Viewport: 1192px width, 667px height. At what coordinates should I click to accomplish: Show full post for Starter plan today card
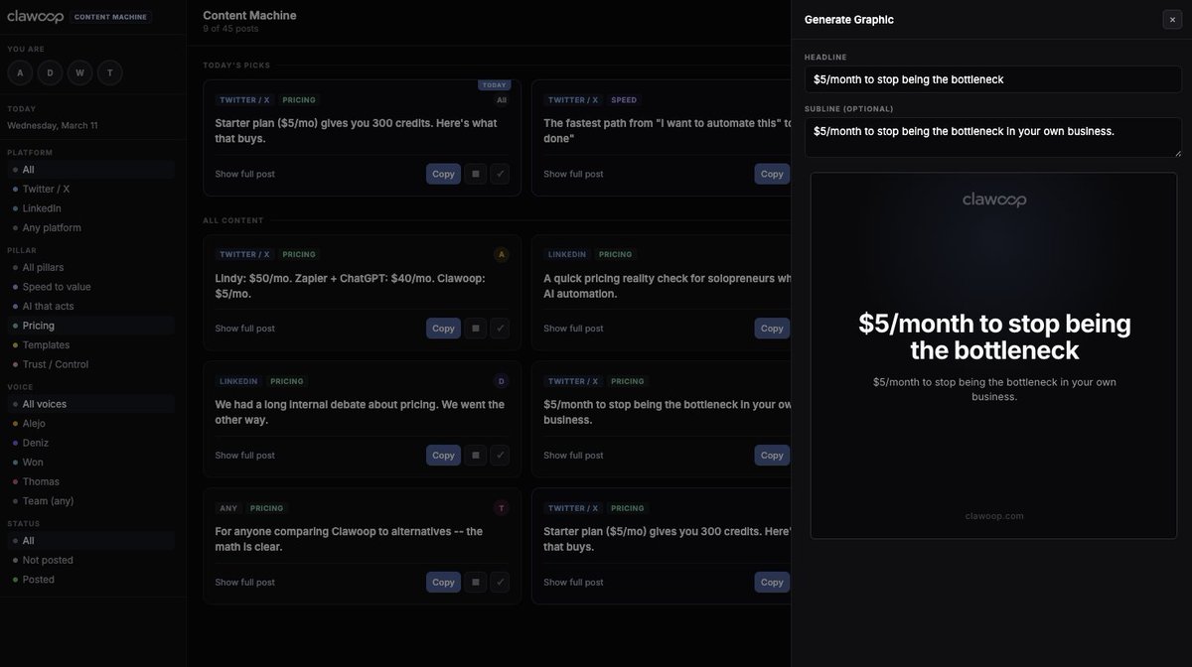point(245,175)
